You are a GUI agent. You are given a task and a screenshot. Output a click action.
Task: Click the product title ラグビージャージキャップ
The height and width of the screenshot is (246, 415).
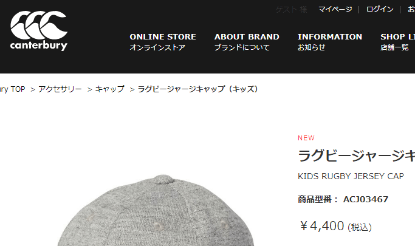coord(356,155)
